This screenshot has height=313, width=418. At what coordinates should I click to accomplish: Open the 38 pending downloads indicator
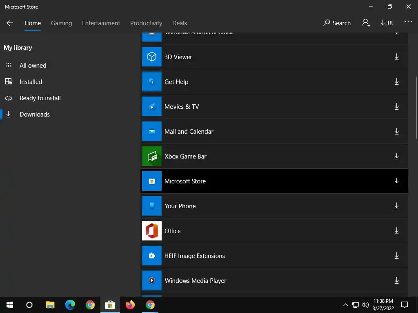pos(387,23)
